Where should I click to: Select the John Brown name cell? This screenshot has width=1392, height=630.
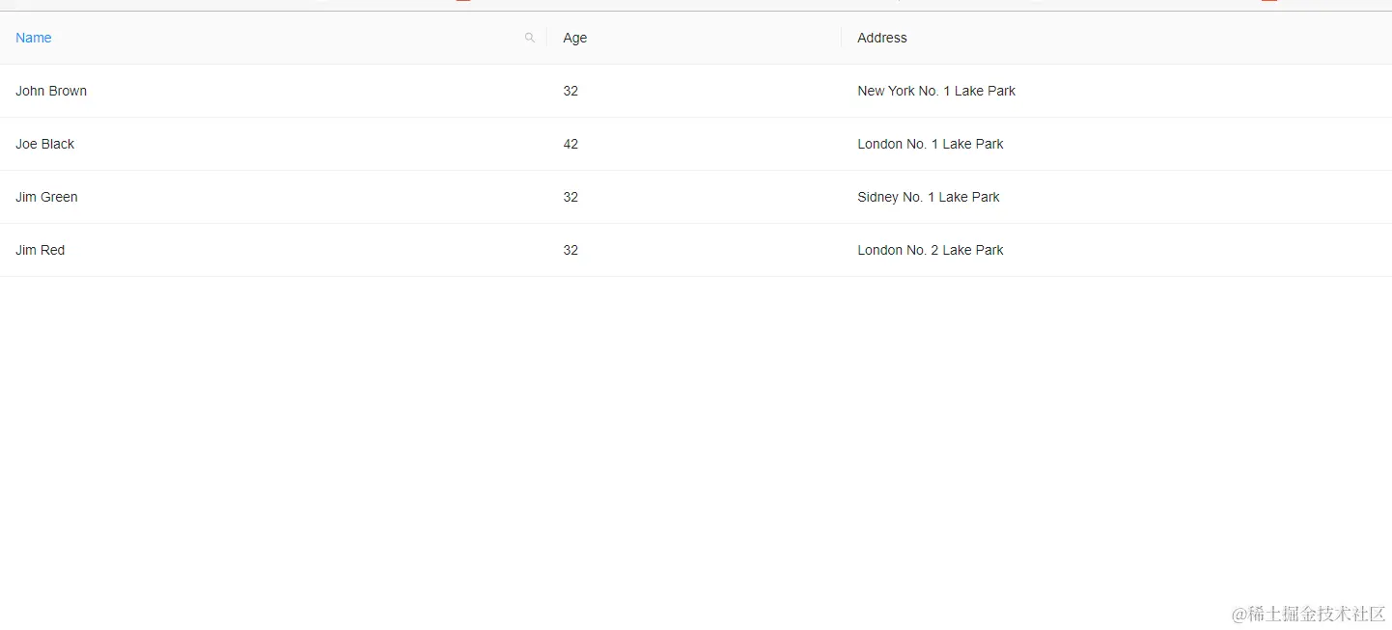coord(51,91)
